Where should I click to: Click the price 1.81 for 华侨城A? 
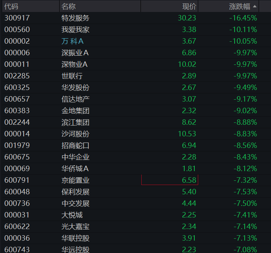(x=189, y=168)
